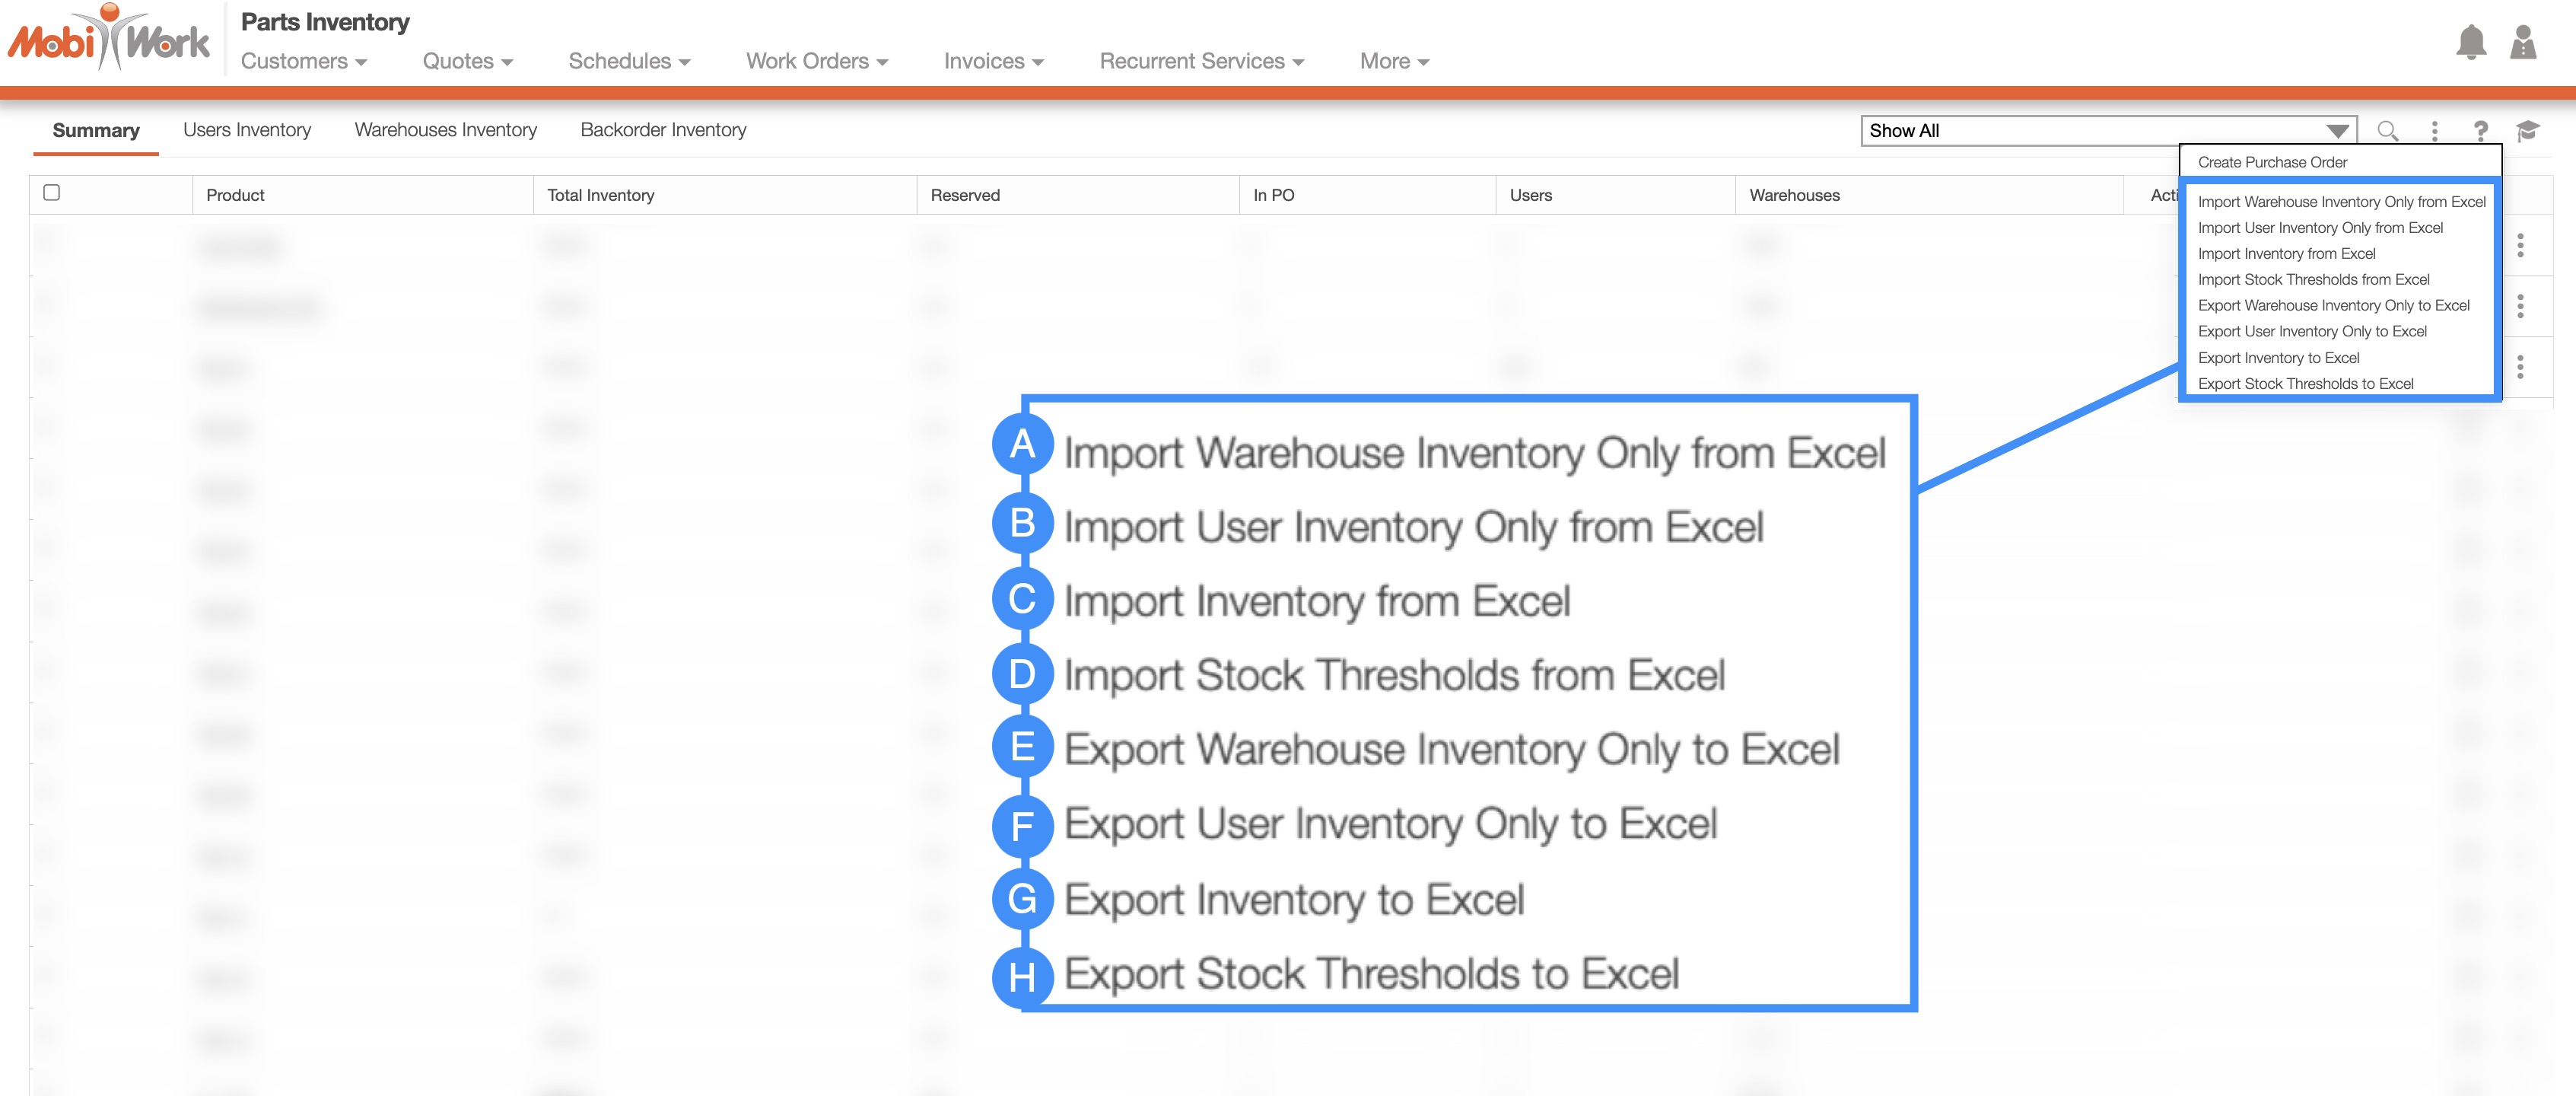Open the Show All filter dropdown
This screenshot has width=2576, height=1096.
(x=2108, y=131)
